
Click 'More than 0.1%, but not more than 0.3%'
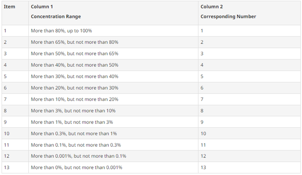click(x=76, y=145)
